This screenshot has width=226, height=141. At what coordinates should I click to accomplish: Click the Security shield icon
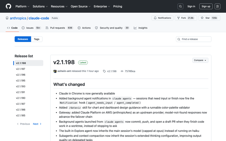(x=96, y=28)
